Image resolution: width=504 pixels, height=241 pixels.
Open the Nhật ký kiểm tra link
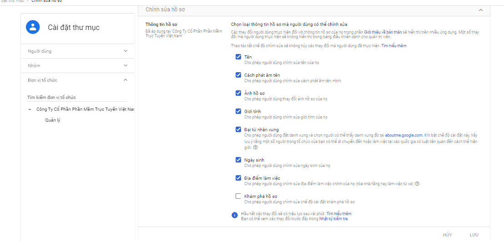pos(333,218)
